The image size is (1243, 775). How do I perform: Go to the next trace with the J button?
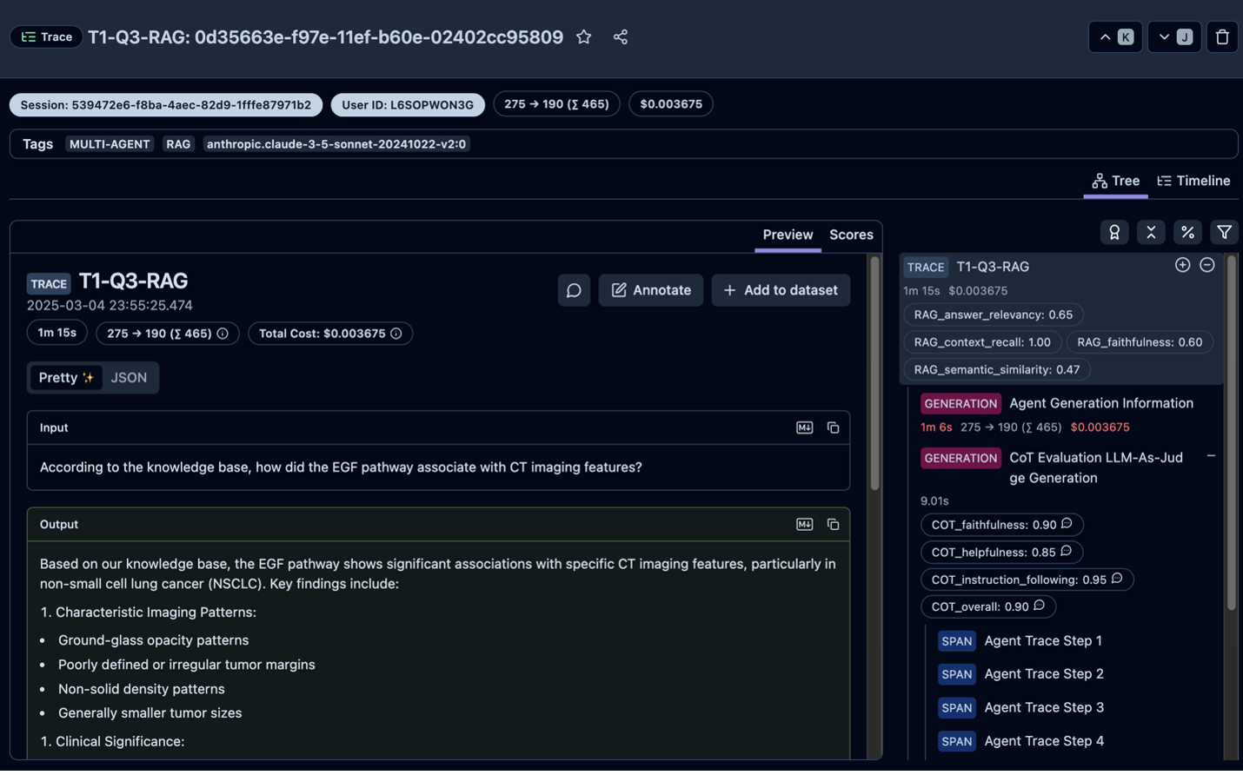[1174, 37]
